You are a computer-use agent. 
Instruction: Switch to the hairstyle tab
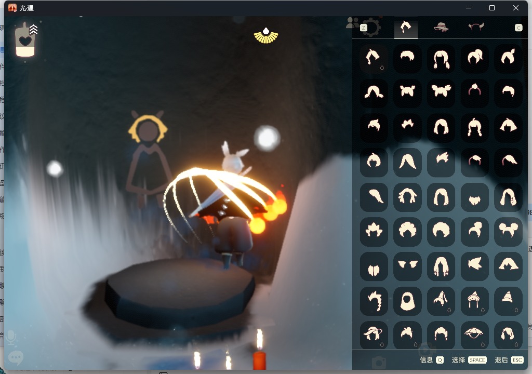[406, 27]
